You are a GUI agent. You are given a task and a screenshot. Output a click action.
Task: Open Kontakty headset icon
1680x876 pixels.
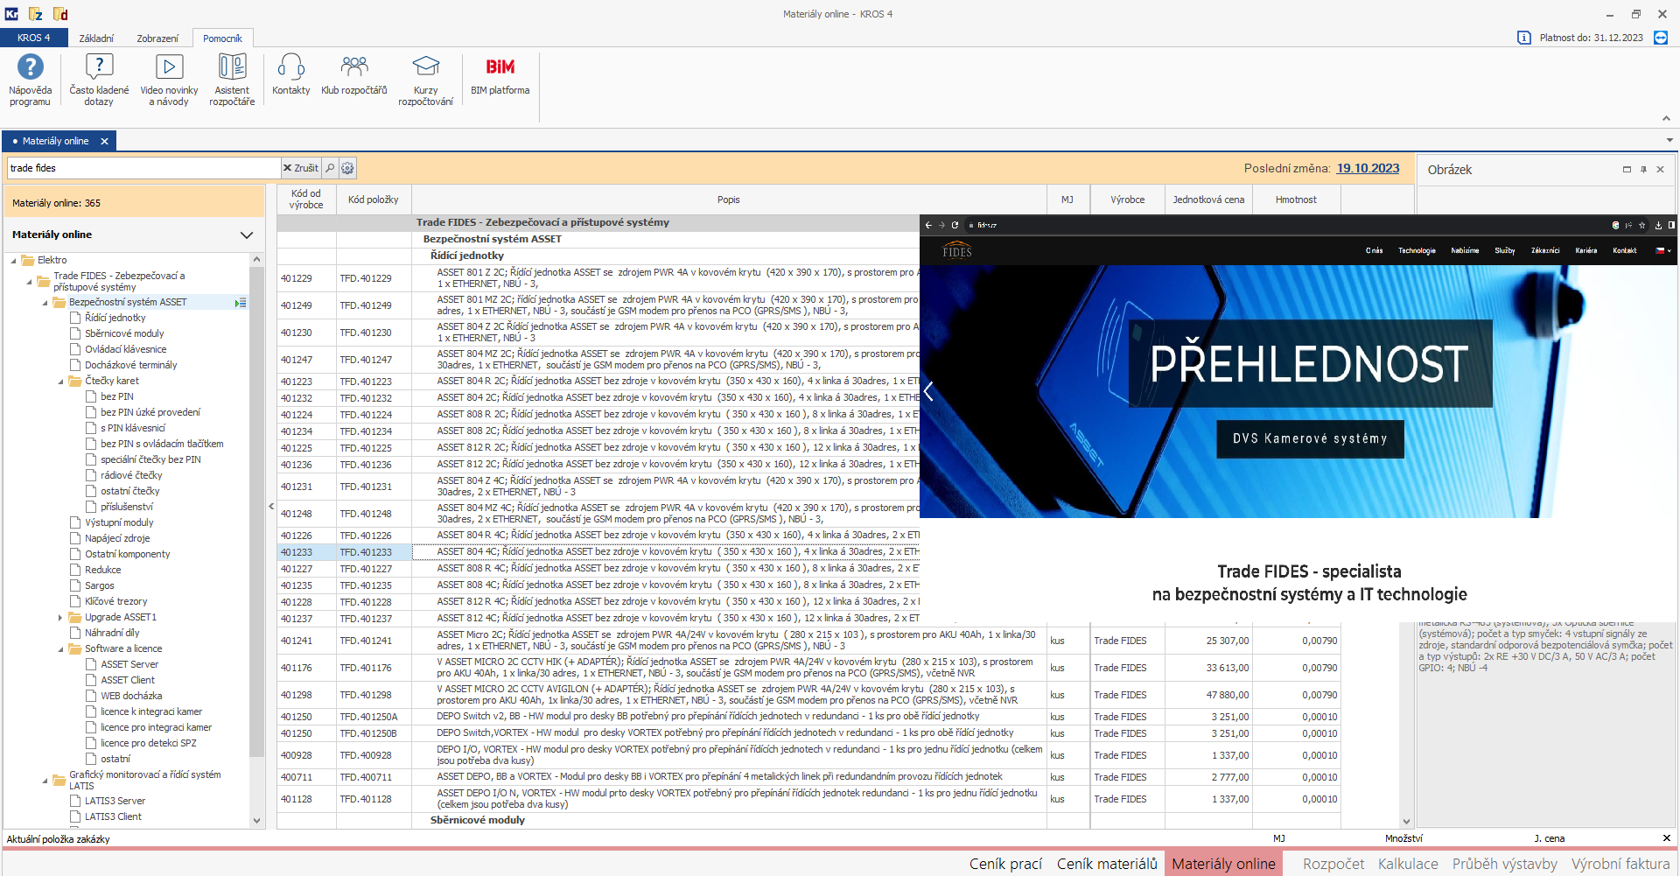pos(290,74)
